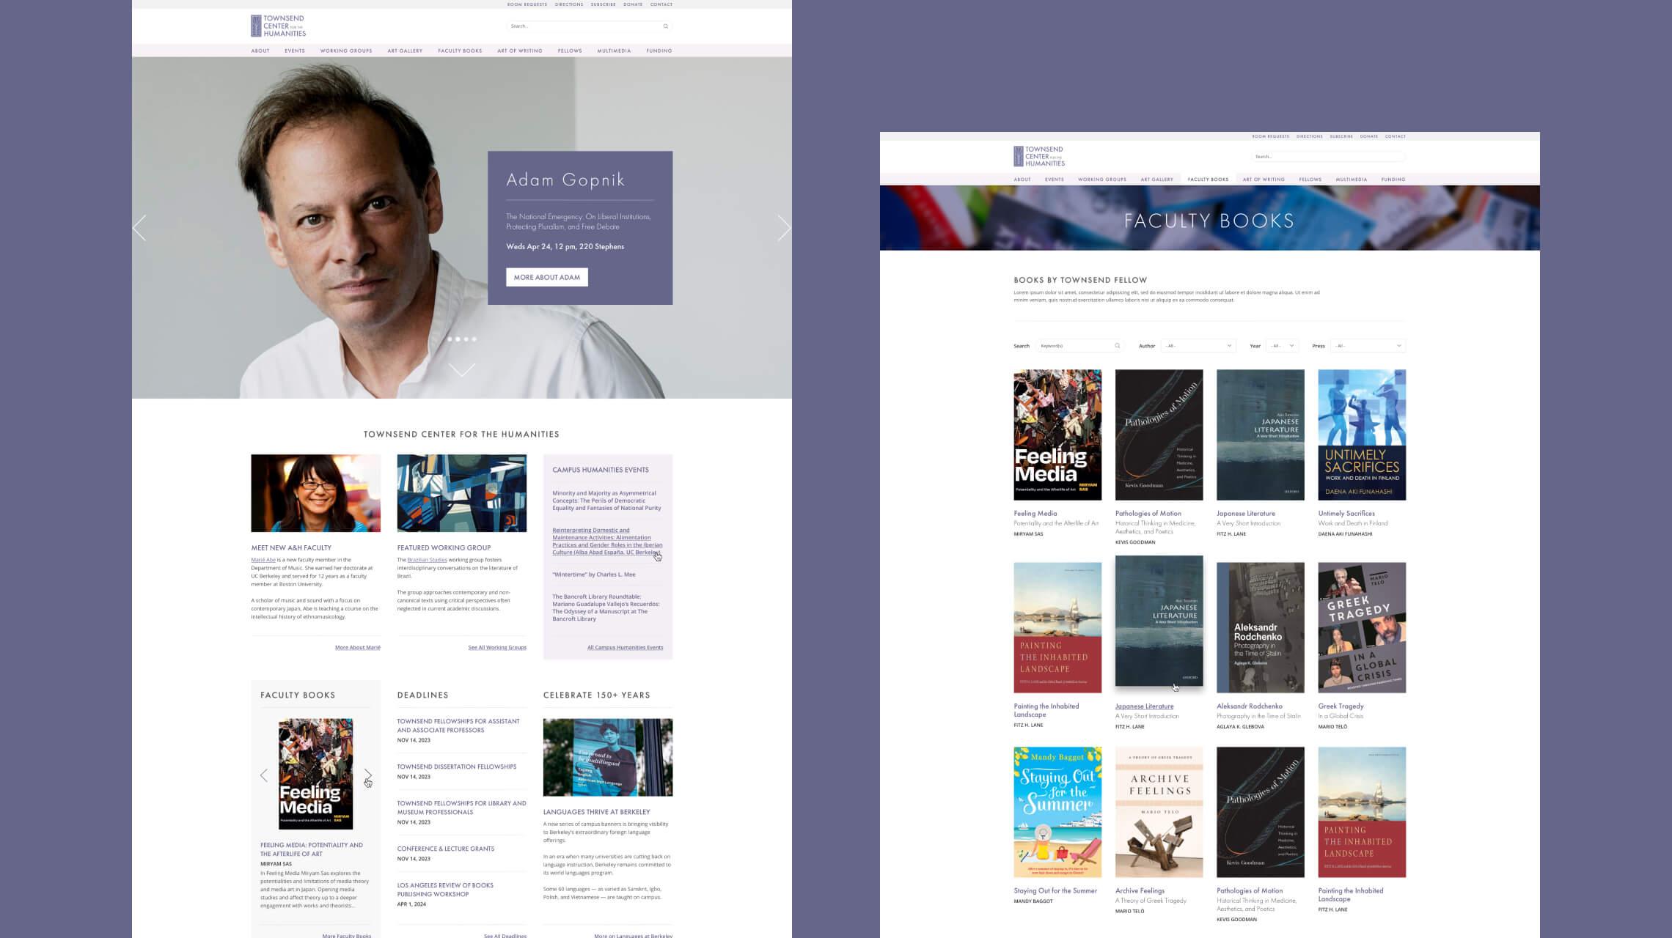
Task: Open Faculty Books menu on homepage
Action: pos(460,51)
